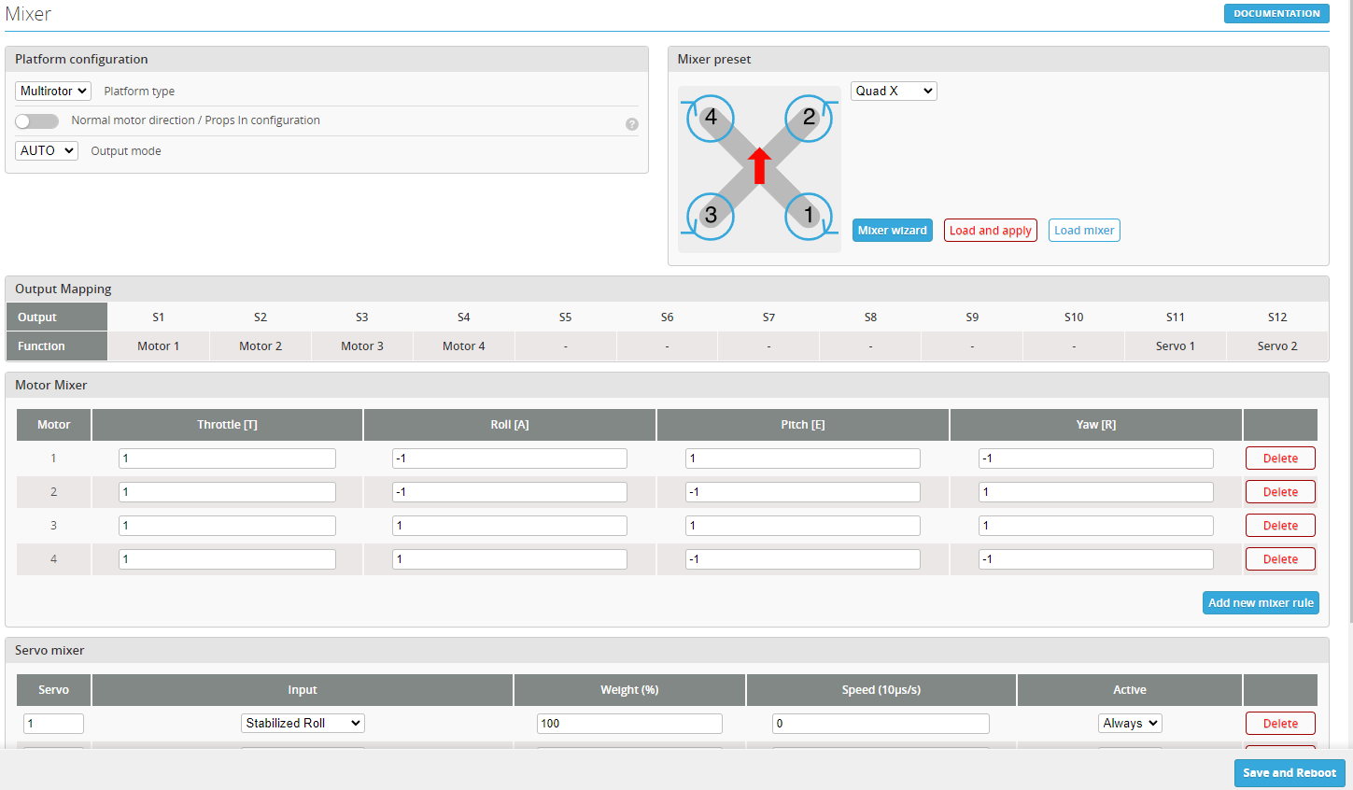The height and width of the screenshot is (790, 1353).
Task: Click Load and apply preset
Action: point(990,230)
